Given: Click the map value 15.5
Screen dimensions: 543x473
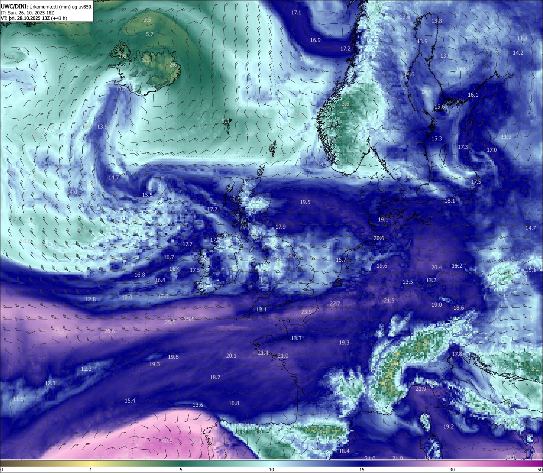Looking at the screenshot, I should click(147, 195).
